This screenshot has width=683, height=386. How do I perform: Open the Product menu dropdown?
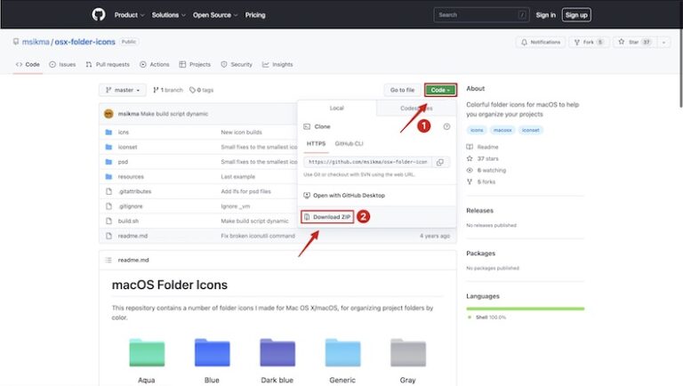pyautogui.click(x=128, y=15)
